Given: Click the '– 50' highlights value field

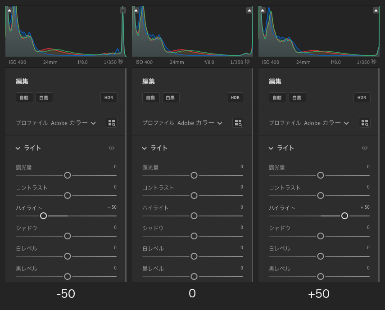Looking at the screenshot, I should pos(112,207).
